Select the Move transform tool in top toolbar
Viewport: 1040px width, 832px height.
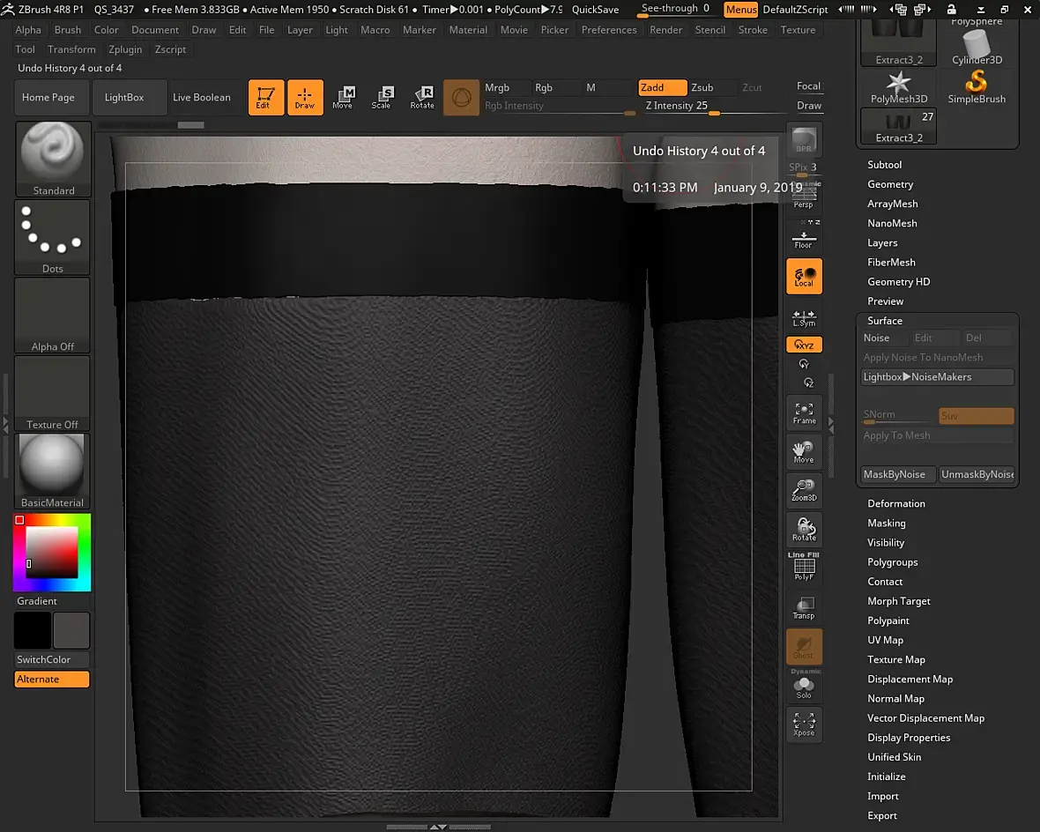pos(343,97)
